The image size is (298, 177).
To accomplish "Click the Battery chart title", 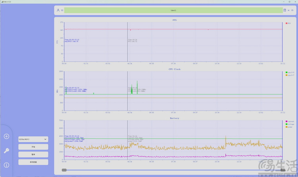I will tap(174, 118).
